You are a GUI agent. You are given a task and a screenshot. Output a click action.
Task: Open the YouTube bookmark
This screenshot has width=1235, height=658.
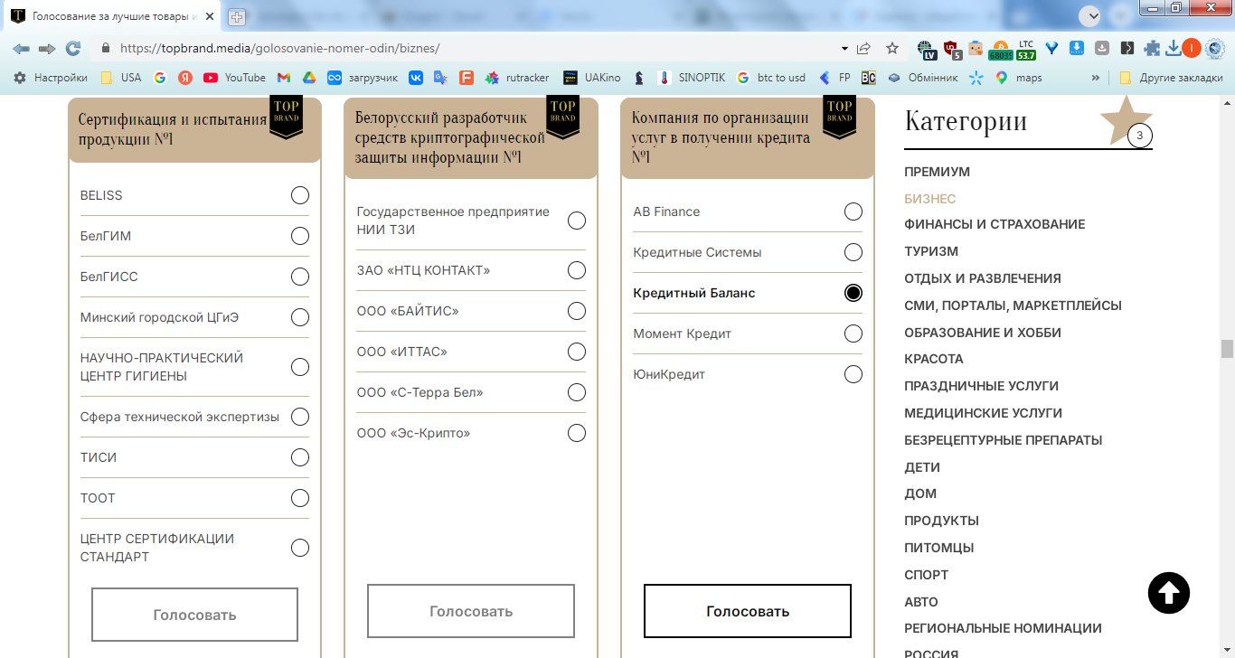[234, 78]
